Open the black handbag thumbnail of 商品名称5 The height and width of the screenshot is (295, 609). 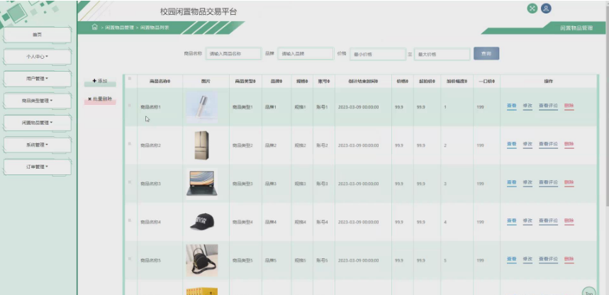[202, 260]
